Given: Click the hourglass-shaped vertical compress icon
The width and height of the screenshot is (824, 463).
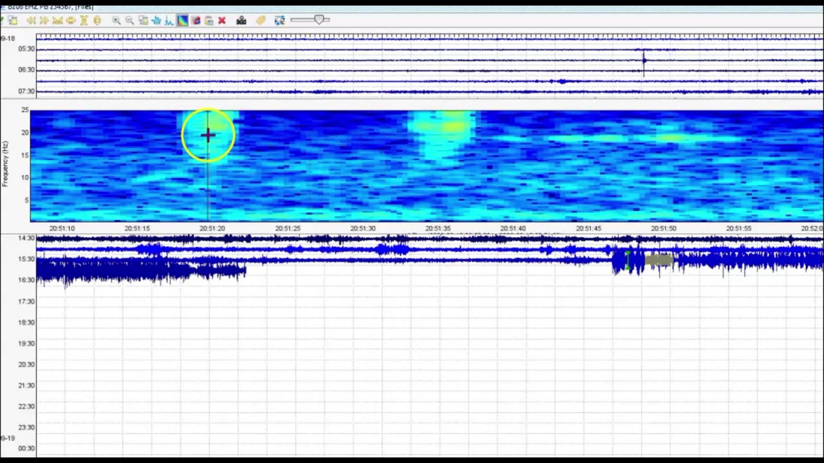Looking at the screenshot, I should (84, 21).
